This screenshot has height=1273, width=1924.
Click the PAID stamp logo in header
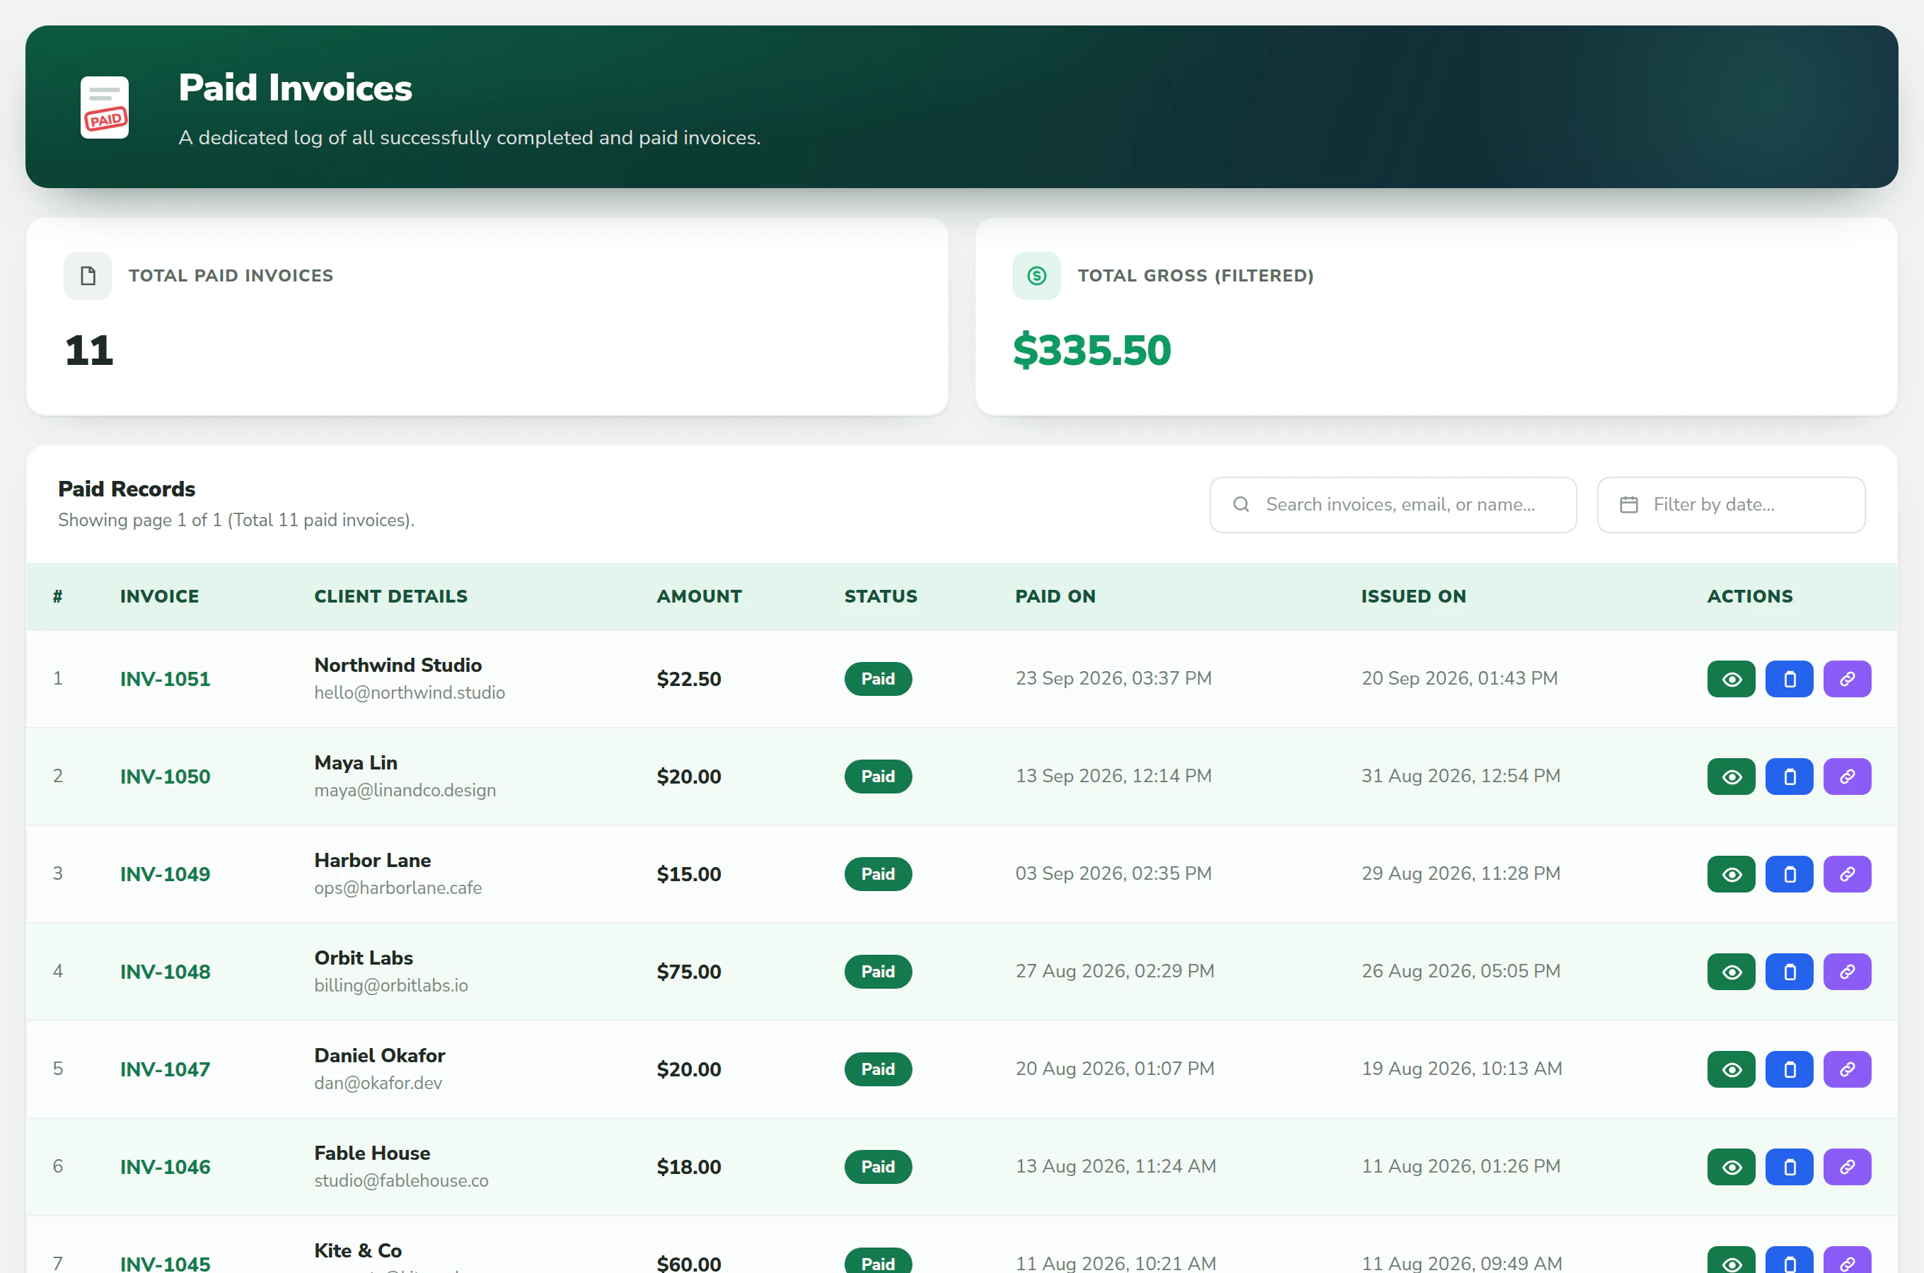pos(105,107)
